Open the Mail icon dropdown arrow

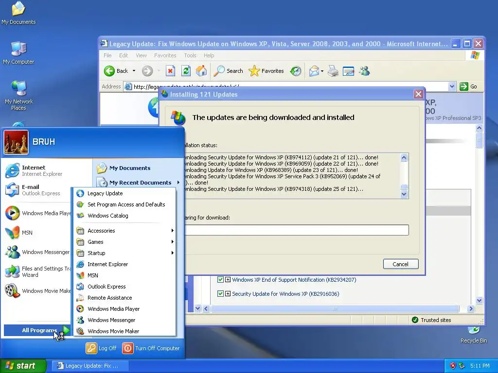pyautogui.click(x=322, y=71)
